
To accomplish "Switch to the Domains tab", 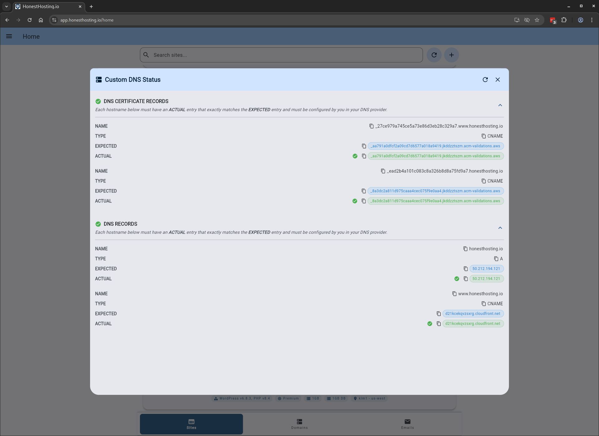I will coord(299,424).
